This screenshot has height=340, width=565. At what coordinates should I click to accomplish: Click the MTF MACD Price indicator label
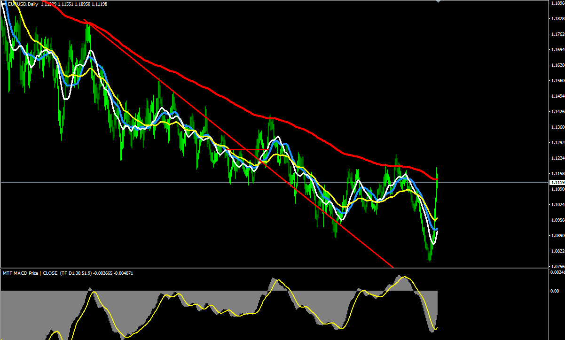pyautogui.click(x=21, y=273)
